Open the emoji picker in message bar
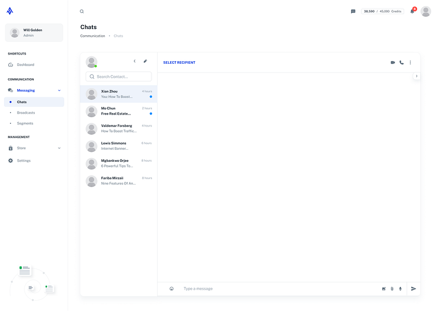The image size is (441, 311). coord(172,289)
